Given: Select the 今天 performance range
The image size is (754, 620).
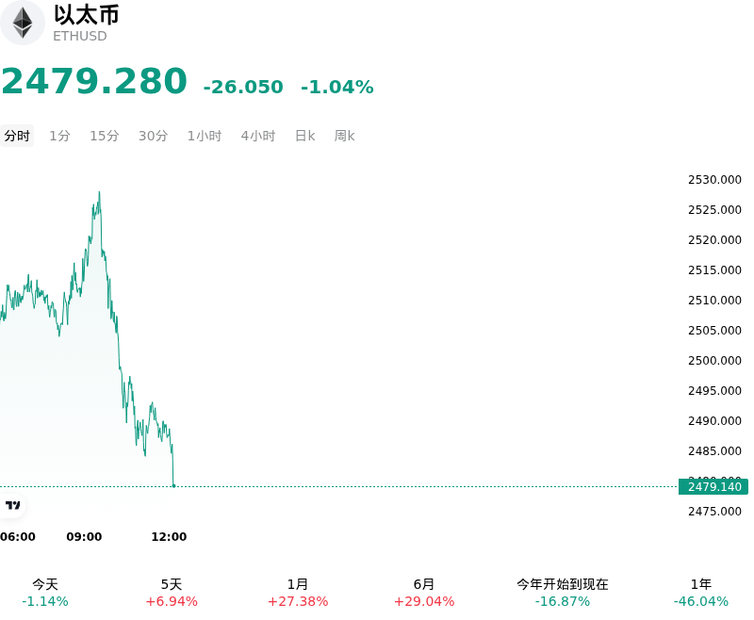Looking at the screenshot, I should click(x=45, y=593).
